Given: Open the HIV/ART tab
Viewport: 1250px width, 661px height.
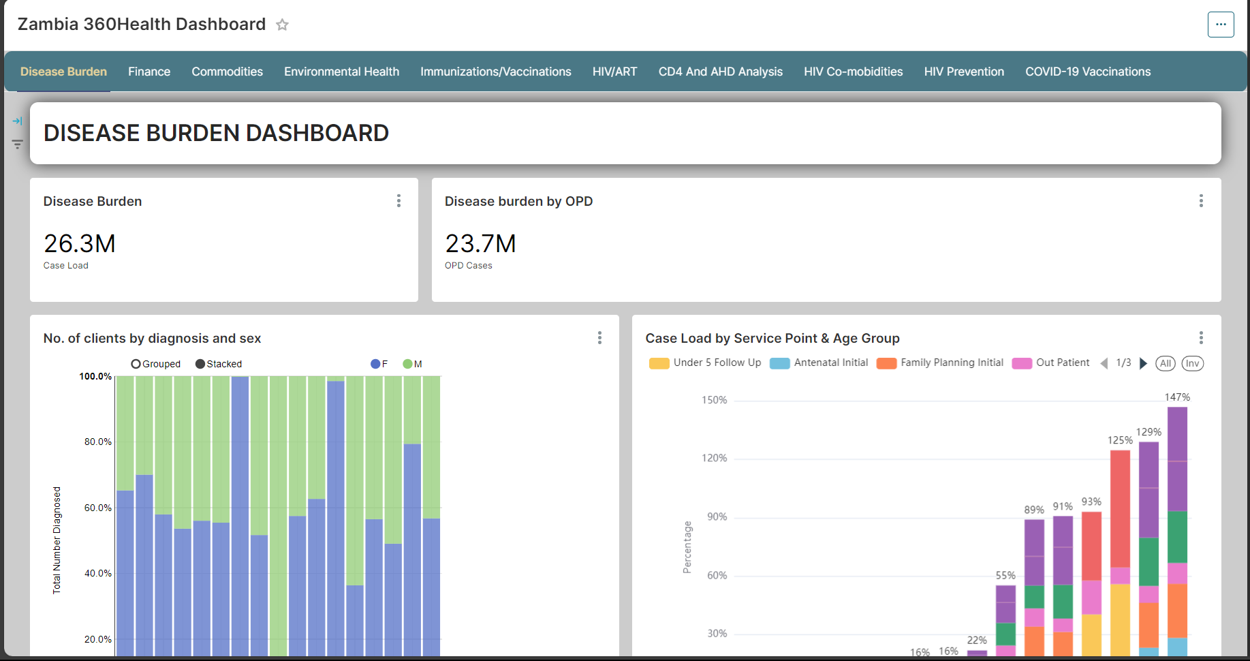Looking at the screenshot, I should coord(614,72).
